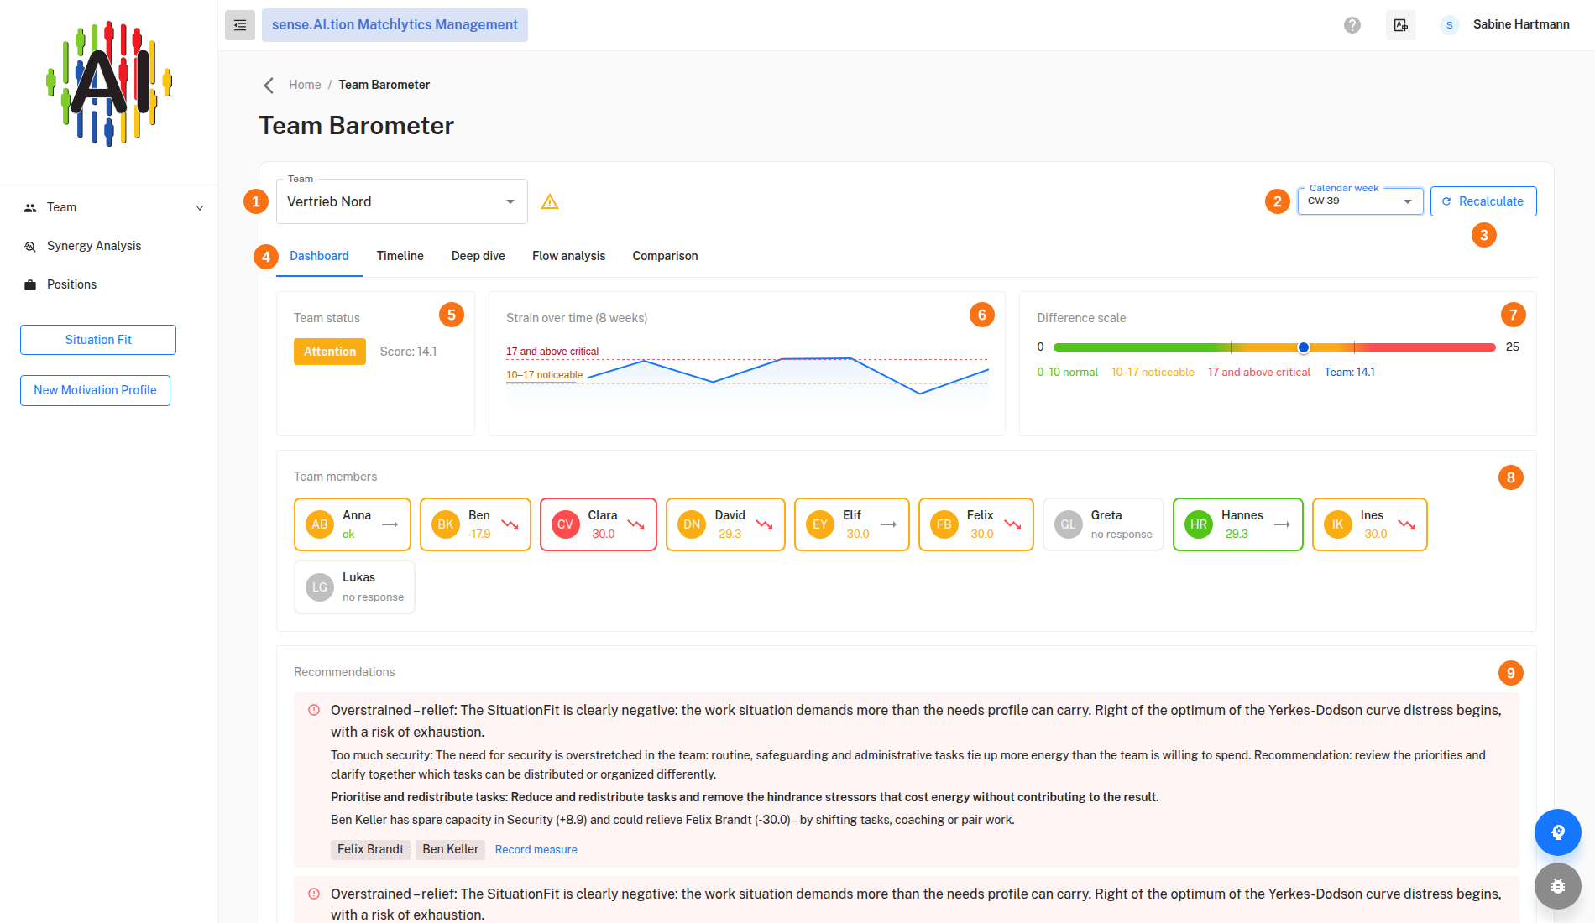Open the Deep dive tab
1595x923 pixels.
478,256
